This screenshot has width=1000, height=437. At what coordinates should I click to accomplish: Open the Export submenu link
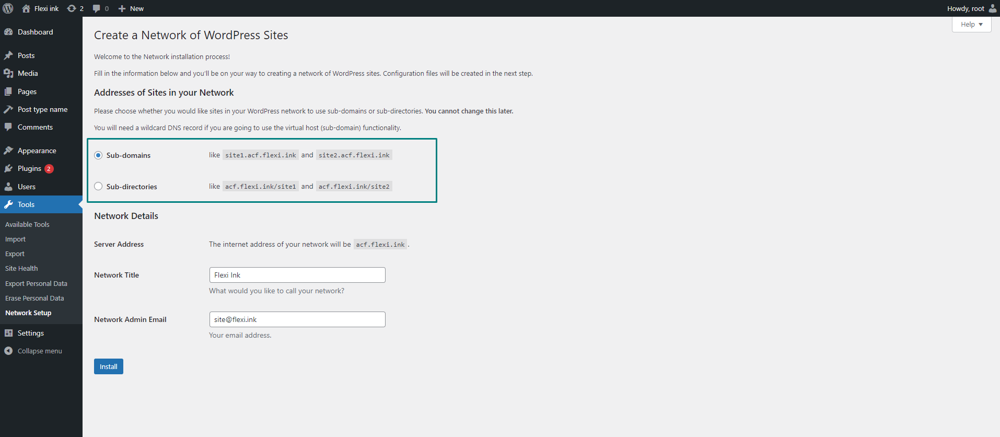(x=15, y=254)
